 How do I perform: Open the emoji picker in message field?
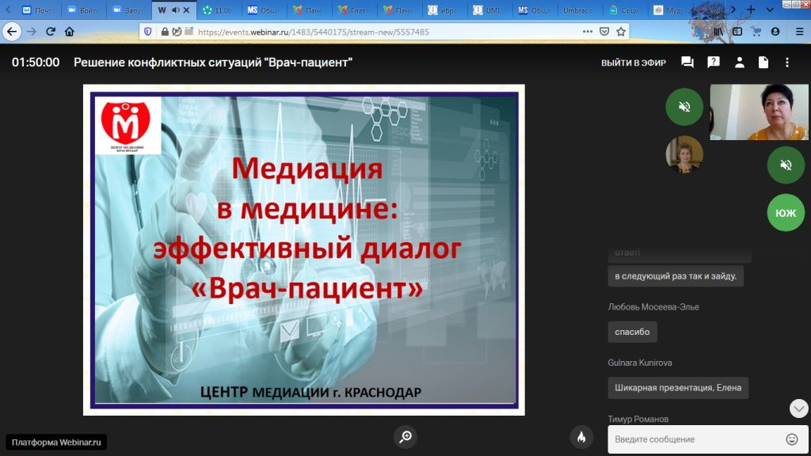click(x=791, y=439)
